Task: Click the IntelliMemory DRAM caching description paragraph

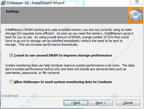Action: pyautogui.click(x=70, y=37)
